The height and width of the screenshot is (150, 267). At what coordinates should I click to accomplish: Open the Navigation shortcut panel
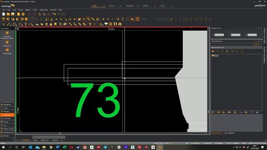pos(8,105)
